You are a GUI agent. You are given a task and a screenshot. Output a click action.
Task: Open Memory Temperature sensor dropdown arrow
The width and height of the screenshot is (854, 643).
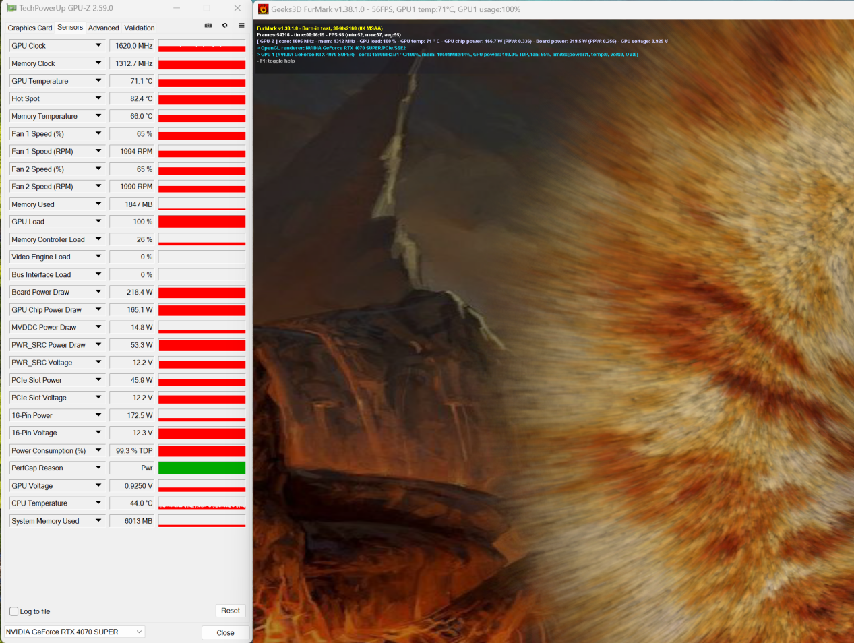coord(98,116)
